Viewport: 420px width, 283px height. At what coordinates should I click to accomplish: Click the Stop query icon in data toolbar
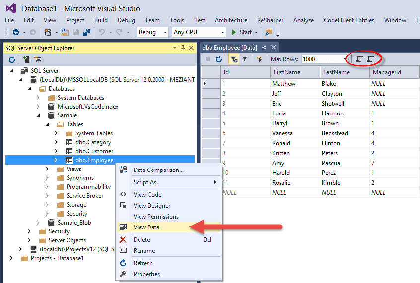coord(208,59)
